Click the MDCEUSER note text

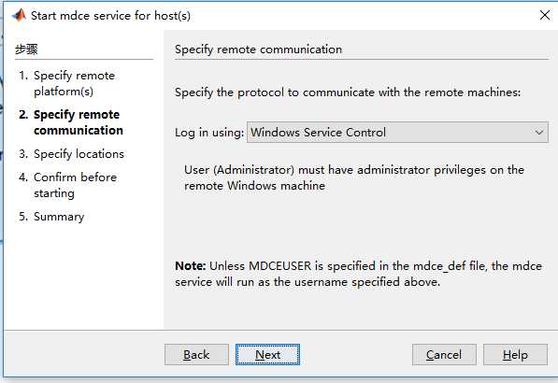tap(358, 274)
